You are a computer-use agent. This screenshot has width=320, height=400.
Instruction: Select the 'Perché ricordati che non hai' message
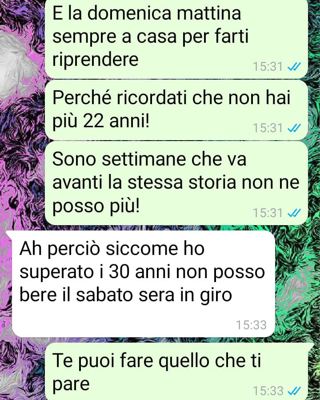coord(176,110)
